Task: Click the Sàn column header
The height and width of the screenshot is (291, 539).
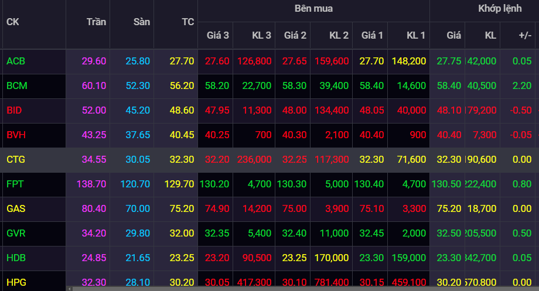Action: click(141, 22)
